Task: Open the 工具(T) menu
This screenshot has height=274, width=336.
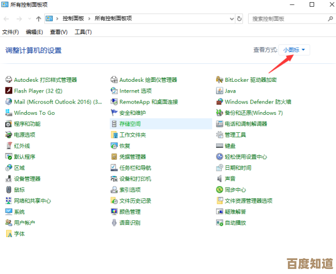Action: pyautogui.click(x=83, y=32)
